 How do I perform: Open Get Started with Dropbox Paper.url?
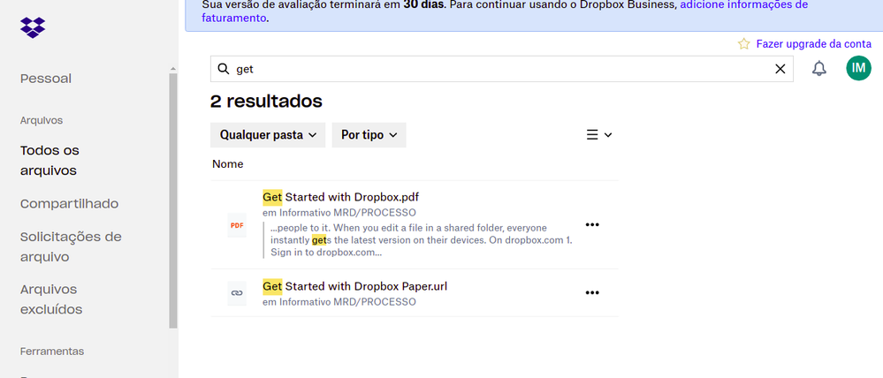click(354, 286)
